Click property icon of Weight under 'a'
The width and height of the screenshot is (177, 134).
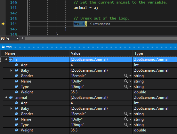(16, 92)
